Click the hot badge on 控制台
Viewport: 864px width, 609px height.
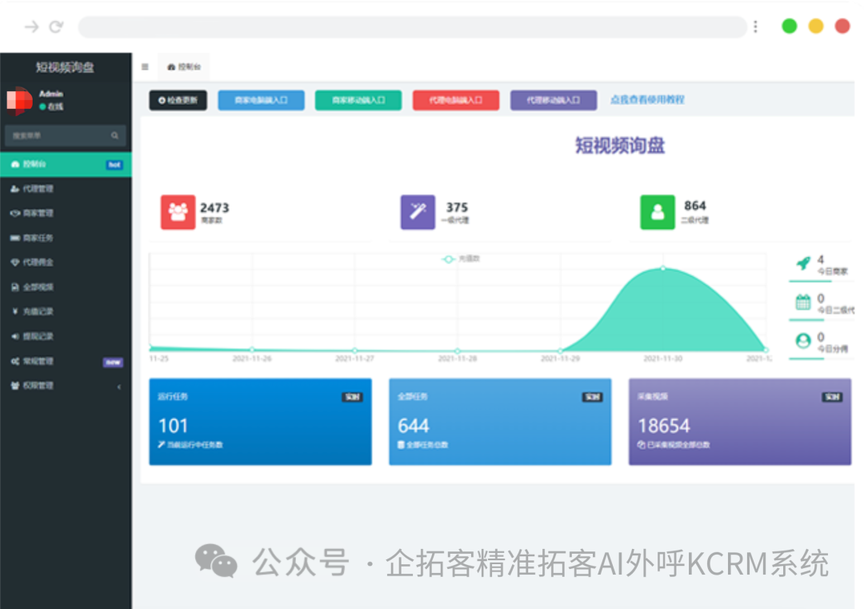click(x=114, y=165)
